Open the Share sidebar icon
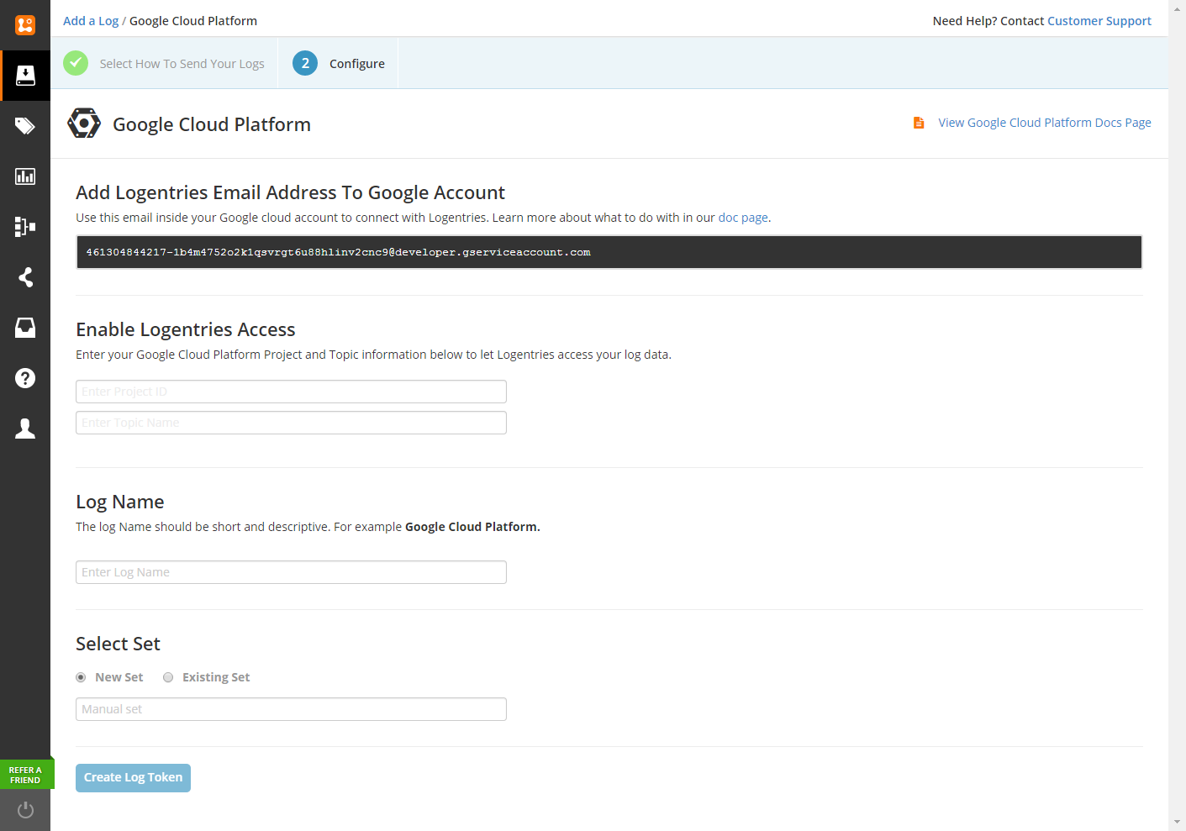Screen dimensions: 1186x831 25,277
